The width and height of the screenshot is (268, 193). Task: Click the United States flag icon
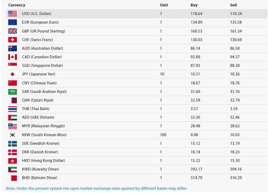(x=12, y=14)
